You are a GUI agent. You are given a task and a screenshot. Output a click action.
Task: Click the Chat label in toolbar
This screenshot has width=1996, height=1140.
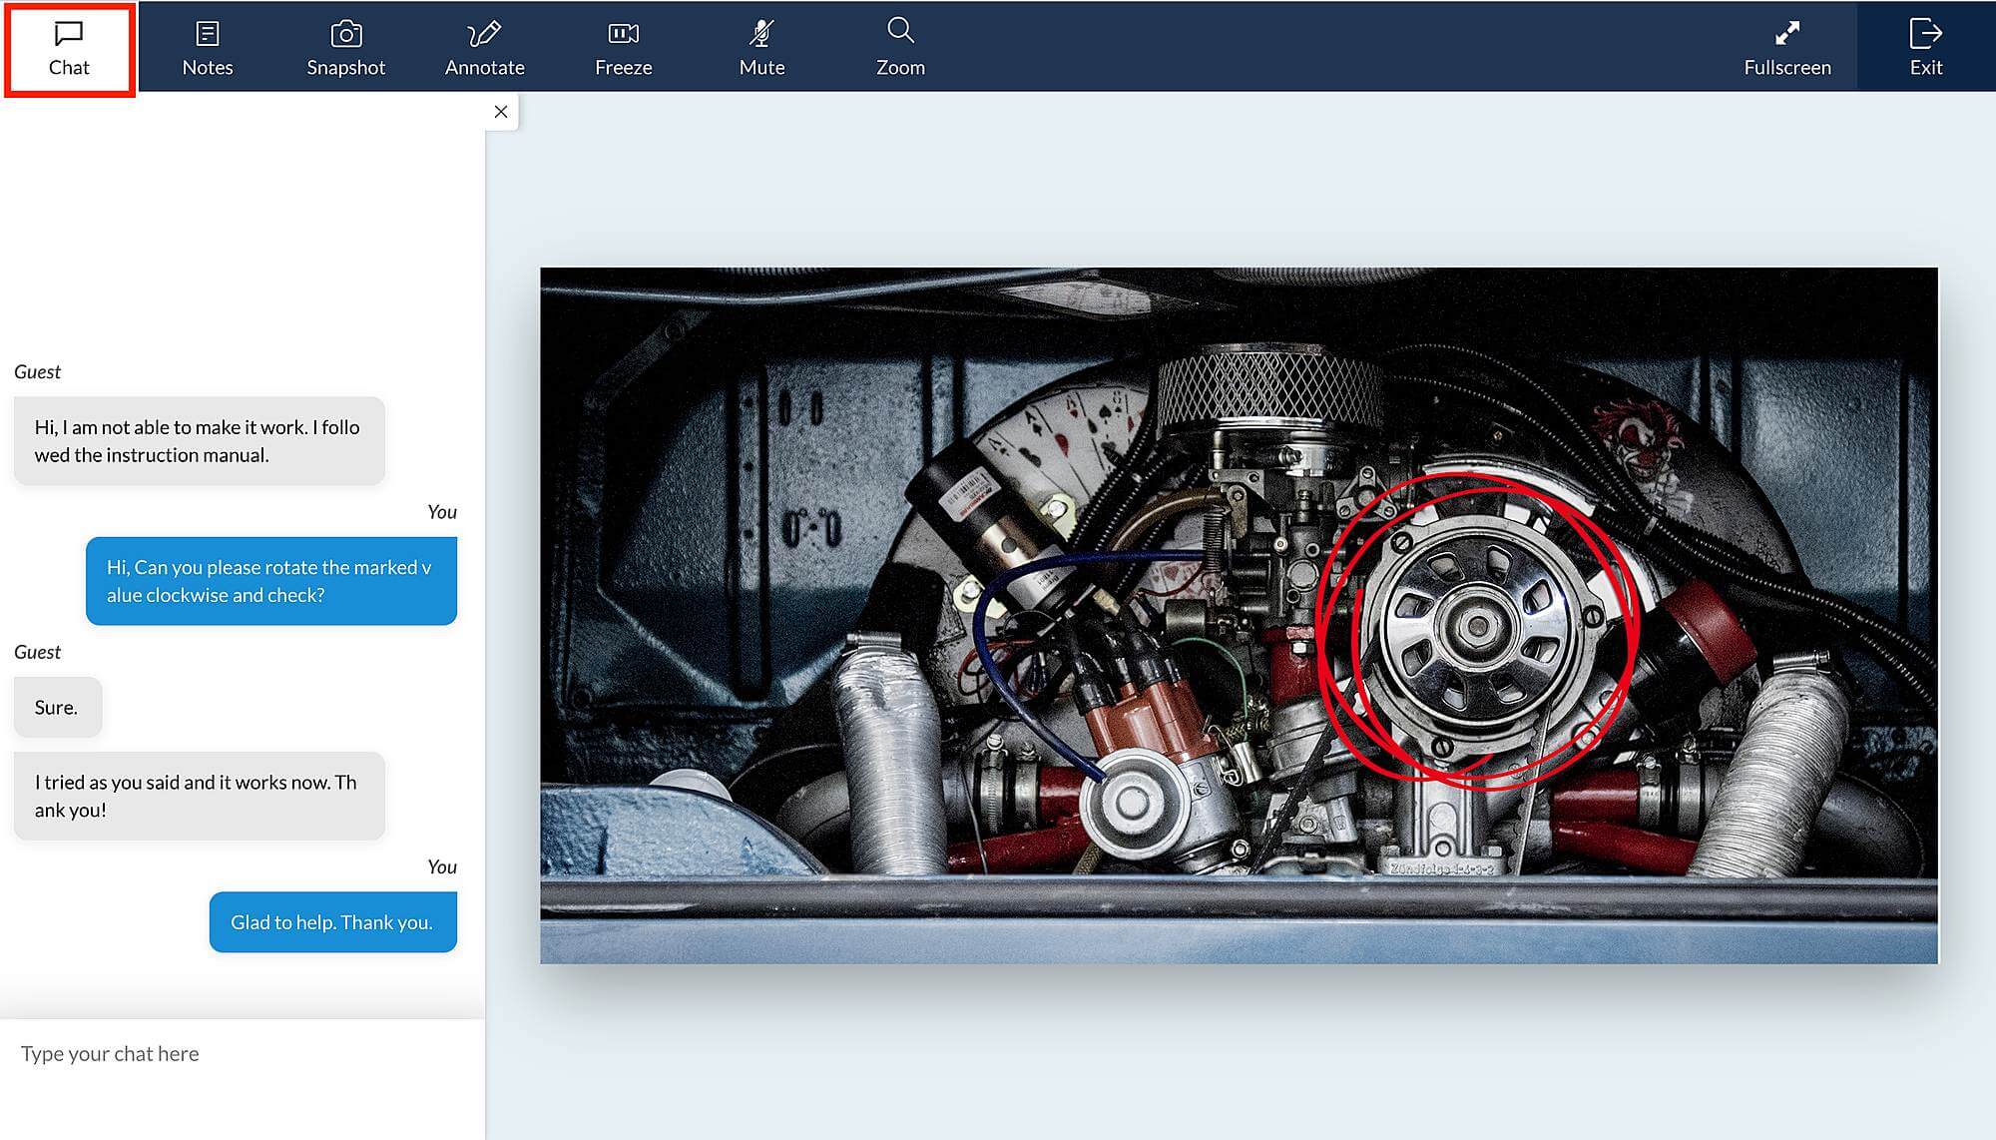tap(69, 68)
